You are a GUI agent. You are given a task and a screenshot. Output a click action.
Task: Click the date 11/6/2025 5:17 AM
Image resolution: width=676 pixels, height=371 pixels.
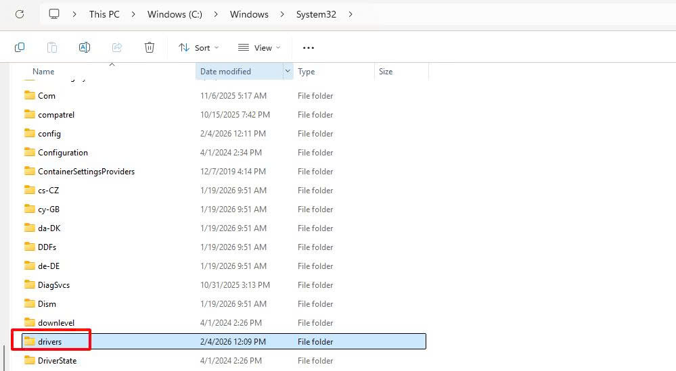click(x=233, y=95)
